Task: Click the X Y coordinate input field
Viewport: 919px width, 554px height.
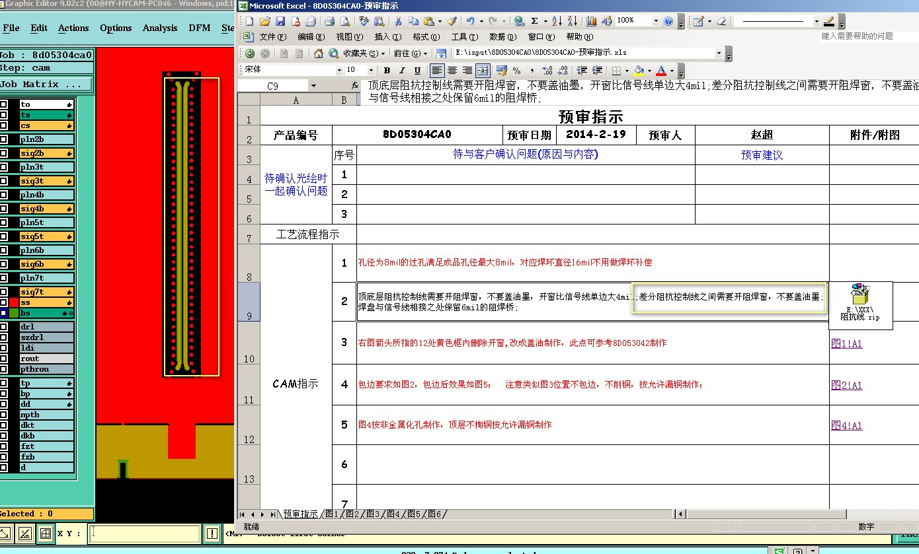Action: point(145,534)
